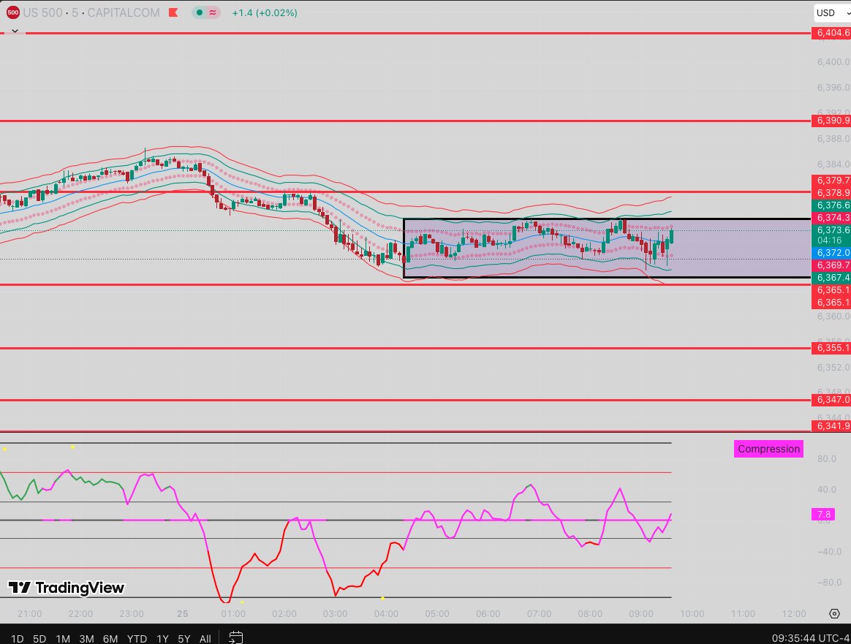
Task: Click the green 6,367.4 price label
Action: click(831, 278)
